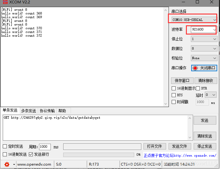Click the 发送 send button
Image resolution: width=220 pixels, height=169 pixels.
205,120
